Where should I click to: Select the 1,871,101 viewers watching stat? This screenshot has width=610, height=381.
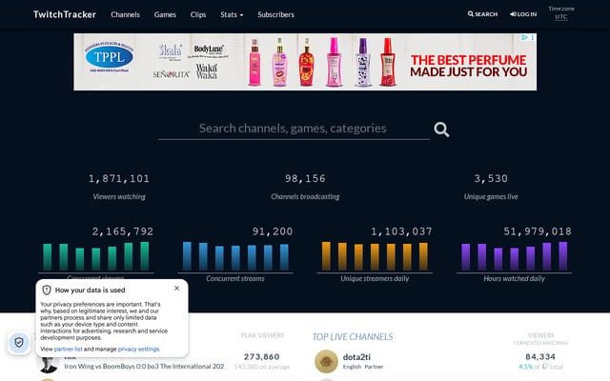pos(119,178)
